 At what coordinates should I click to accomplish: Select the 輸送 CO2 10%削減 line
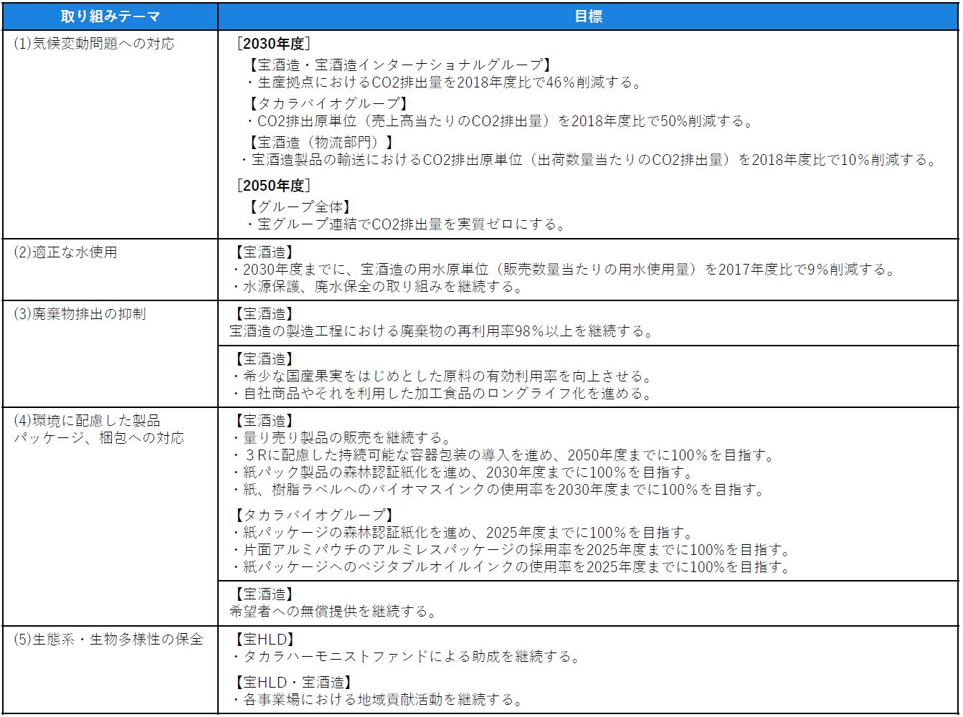589,160
